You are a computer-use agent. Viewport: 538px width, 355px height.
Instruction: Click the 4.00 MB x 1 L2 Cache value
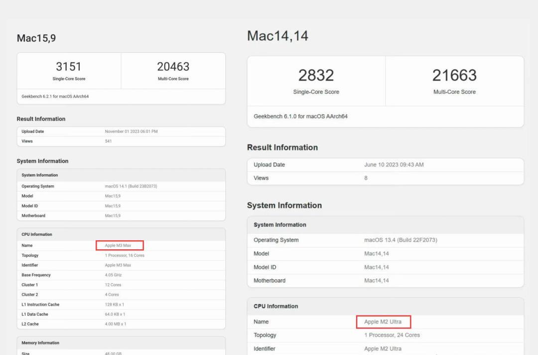tap(115, 324)
